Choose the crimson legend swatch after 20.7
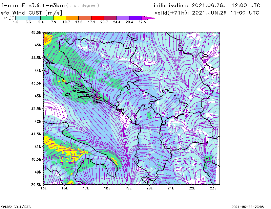This screenshot has width=271, height=209. tap(110, 18)
